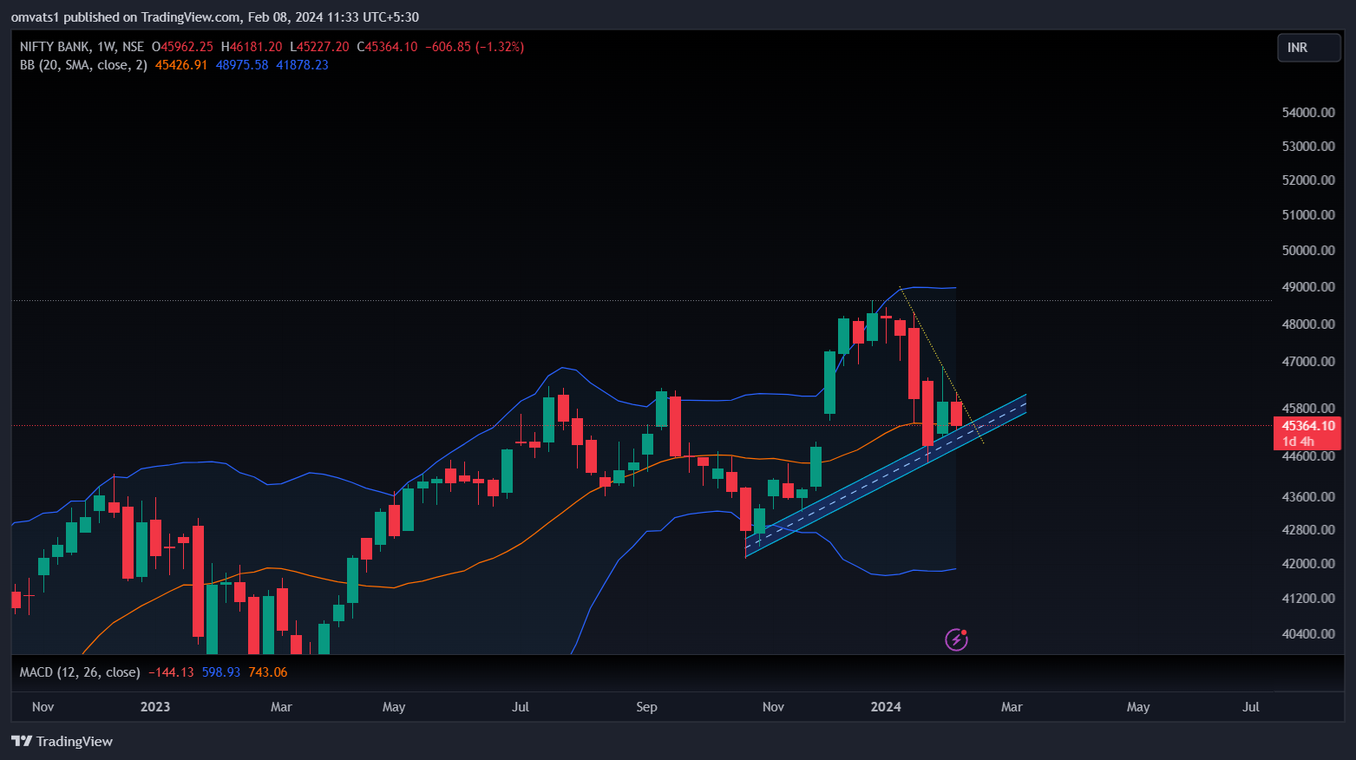Click the NIFTY BANK symbol title

coord(55,47)
